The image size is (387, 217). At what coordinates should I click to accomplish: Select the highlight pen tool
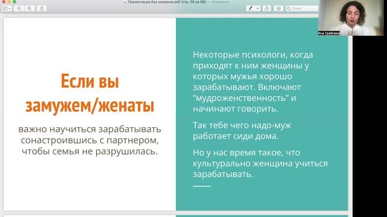pos(250,8)
